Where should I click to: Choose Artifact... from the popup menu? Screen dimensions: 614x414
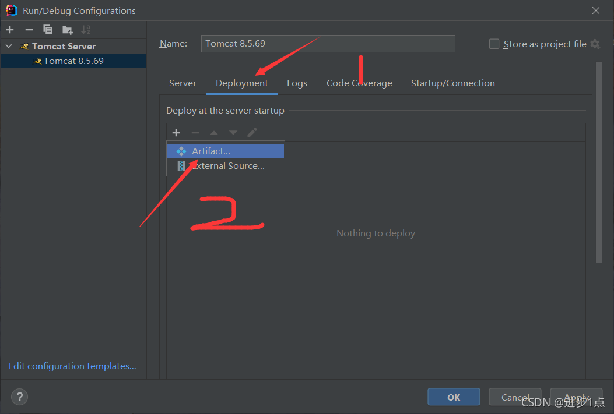pyautogui.click(x=225, y=151)
